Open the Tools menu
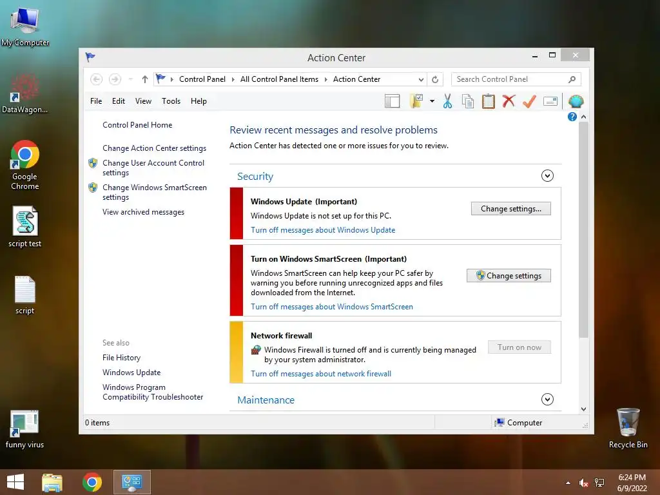Image resolution: width=660 pixels, height=495 pixels. (x=171, y=101)
